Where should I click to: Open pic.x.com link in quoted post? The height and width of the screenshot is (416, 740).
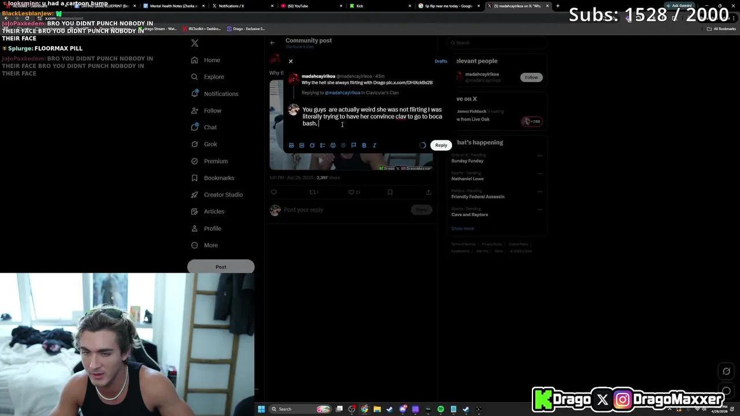click(409, 83)
